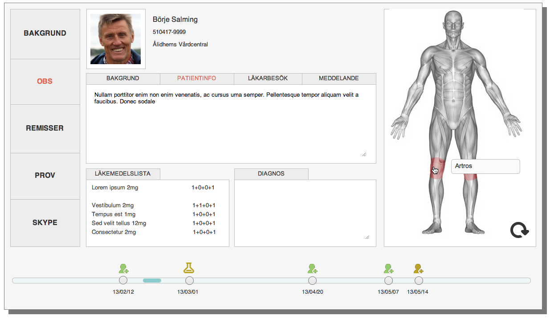The height and width of the screenshot is (320, 554).
Task: Select the timeline marker at 13/03/01
Action: [189, 280]
